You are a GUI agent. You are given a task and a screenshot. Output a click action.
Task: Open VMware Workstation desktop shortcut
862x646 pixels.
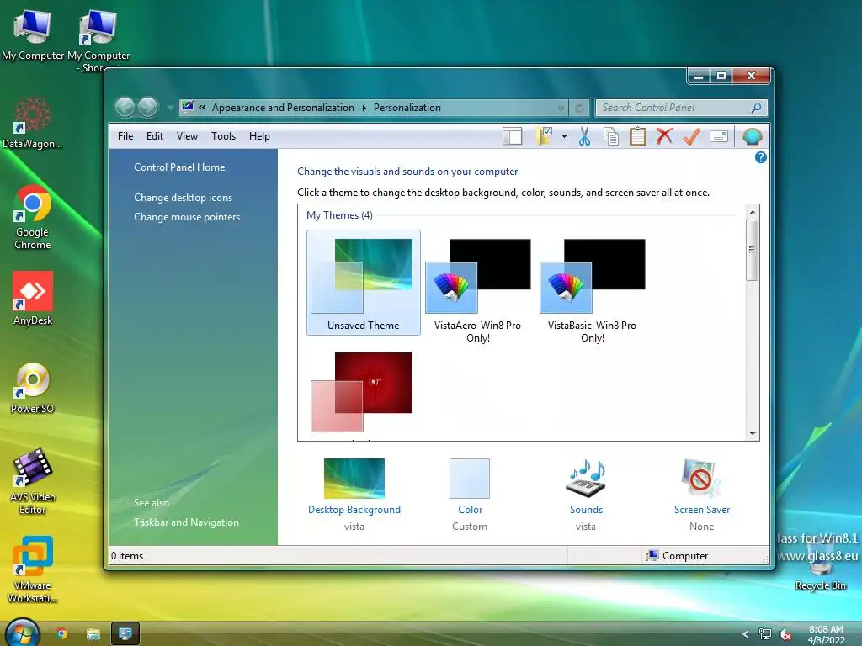[x=33, y=569]
